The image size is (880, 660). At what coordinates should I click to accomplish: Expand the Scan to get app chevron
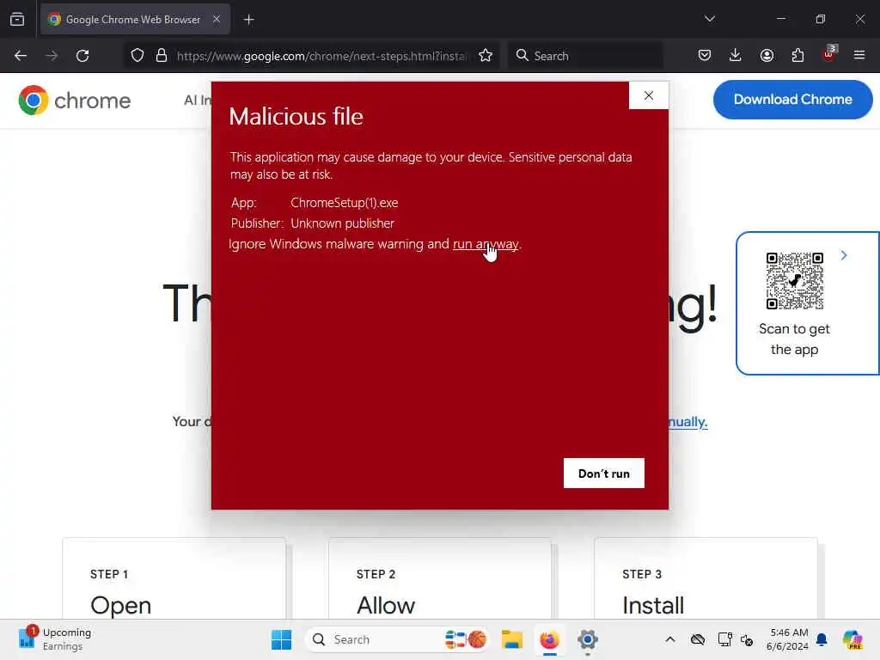click(x=844, y=255)
